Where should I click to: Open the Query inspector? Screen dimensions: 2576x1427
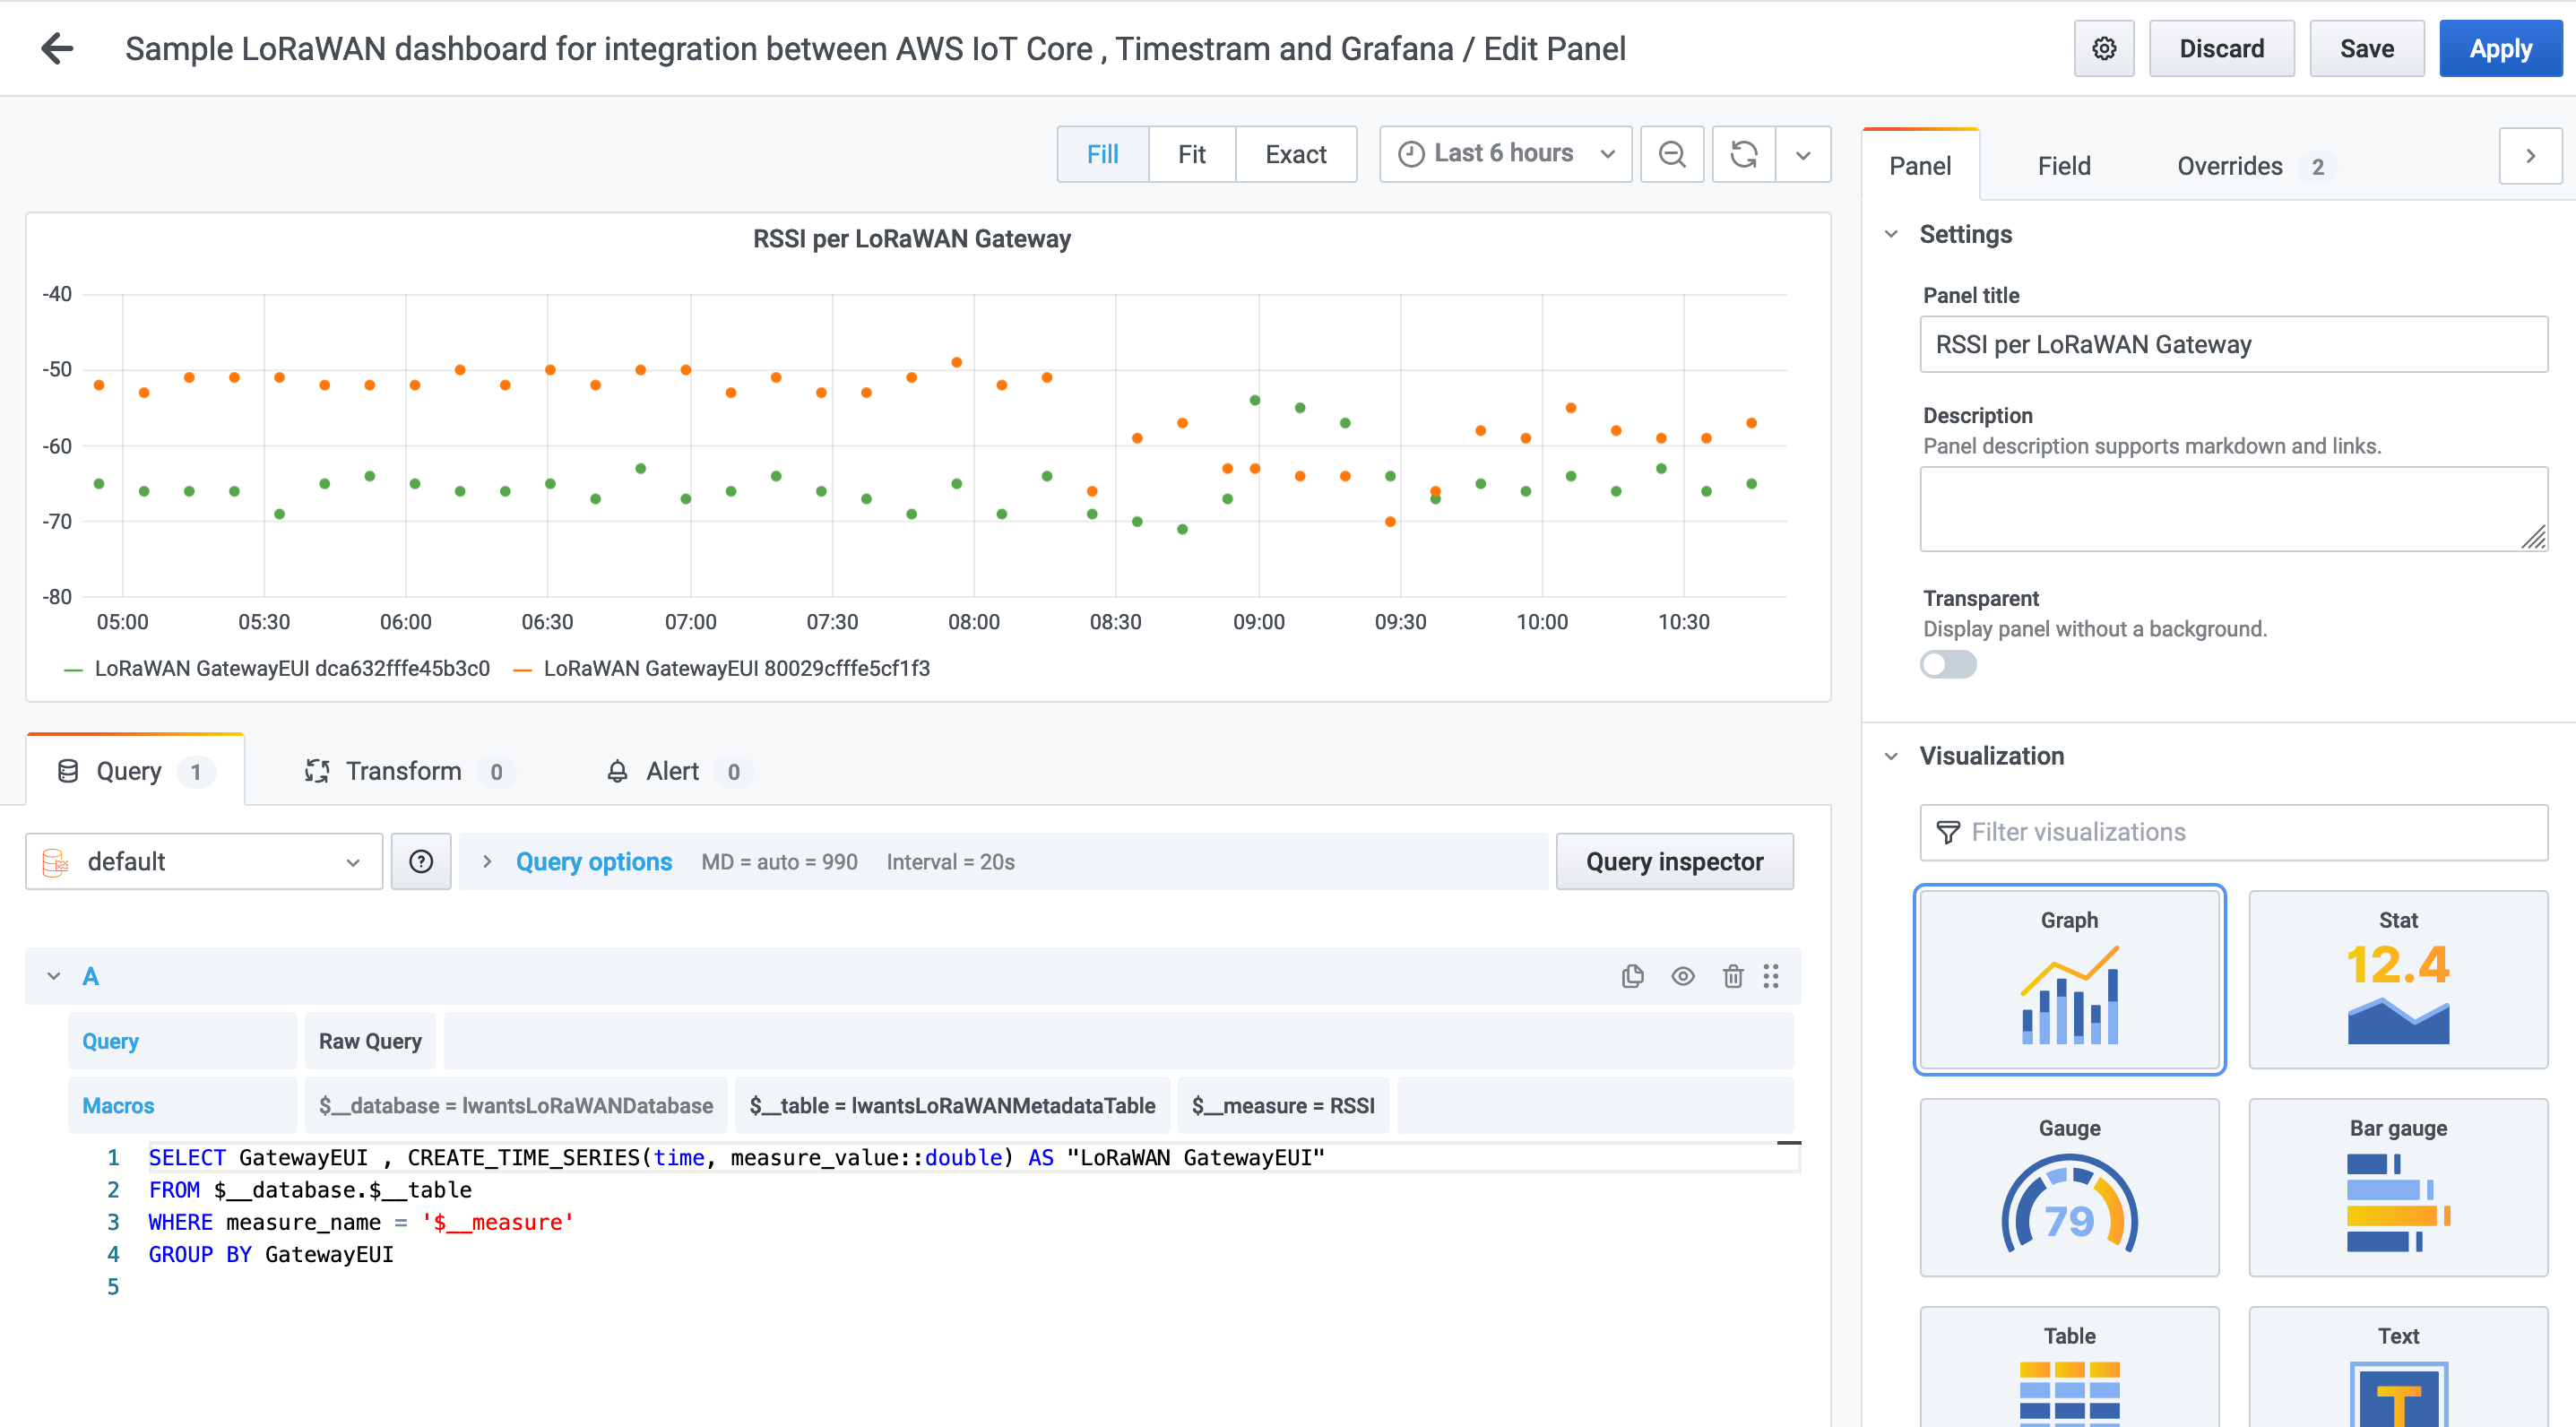coord(1674,861)
